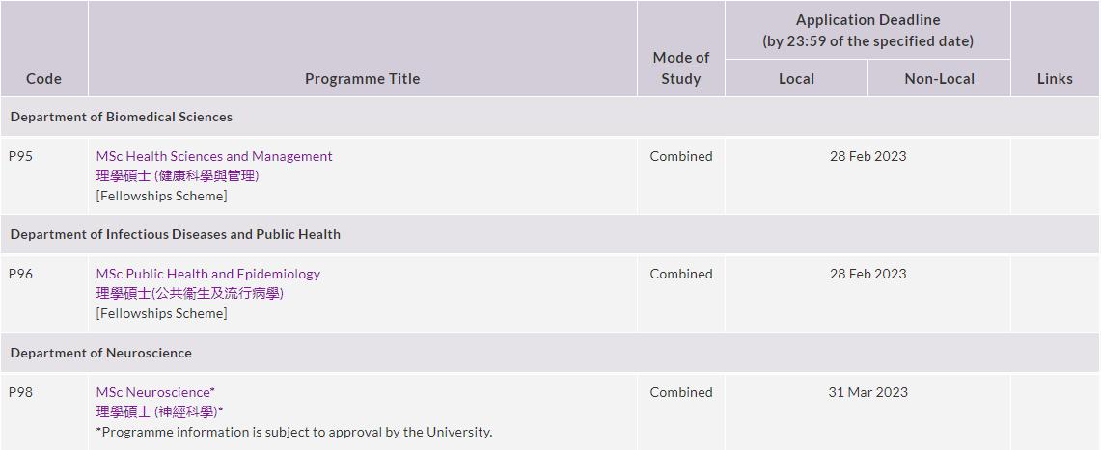Click Department of Infectious Diseases and Public Health
The image size is (1101, 450).
point(176,234)
